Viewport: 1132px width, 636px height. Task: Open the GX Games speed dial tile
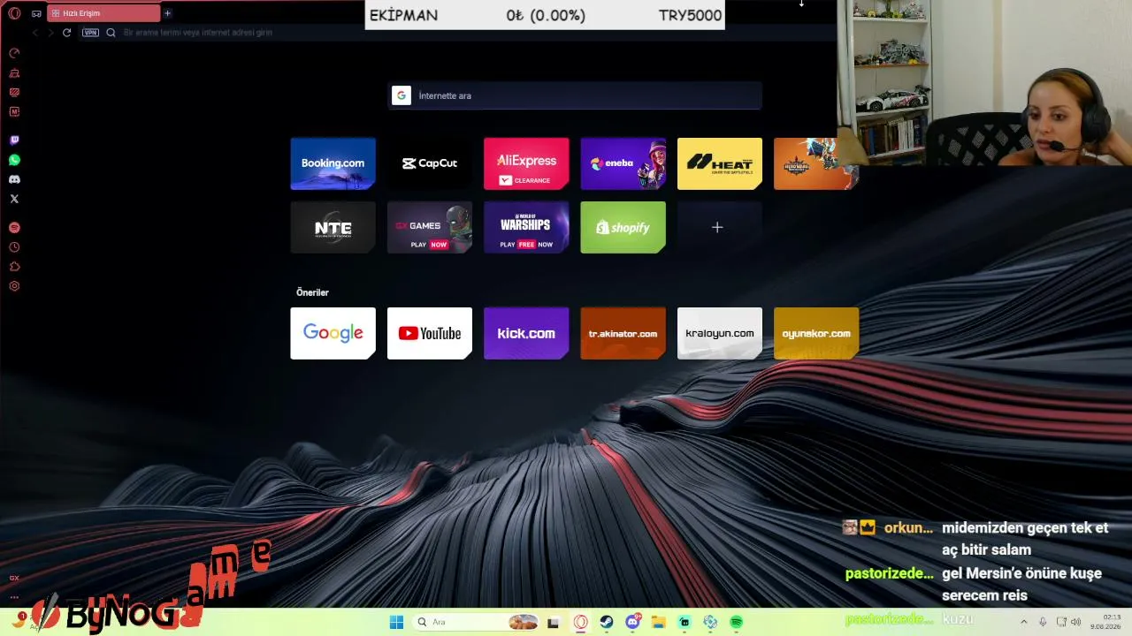click(430, 228)
